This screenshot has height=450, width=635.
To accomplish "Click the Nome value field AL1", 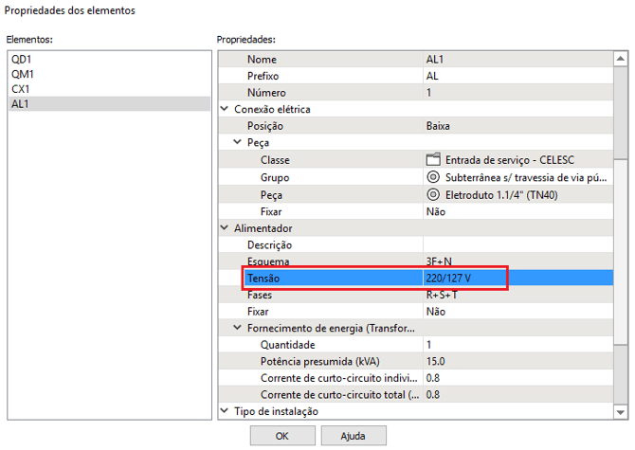I will [x=435, y=59].
